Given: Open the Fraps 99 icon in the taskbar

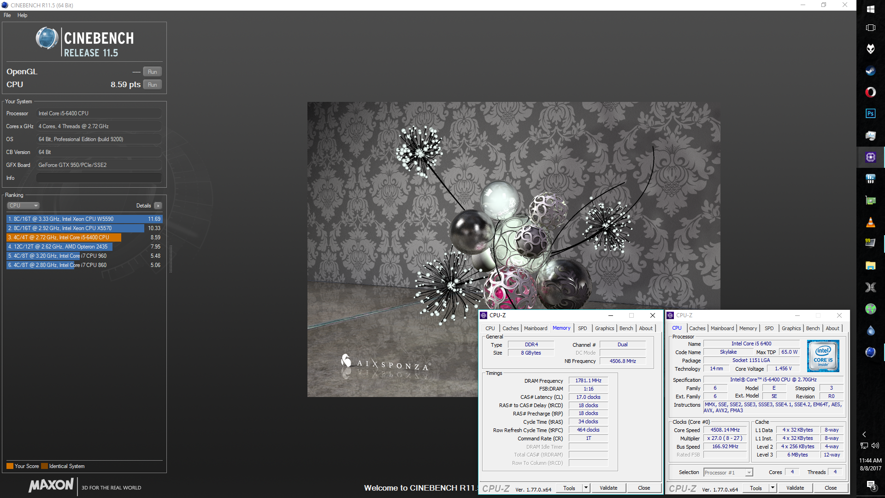Looking at the screenshot, I should point(870,243).
